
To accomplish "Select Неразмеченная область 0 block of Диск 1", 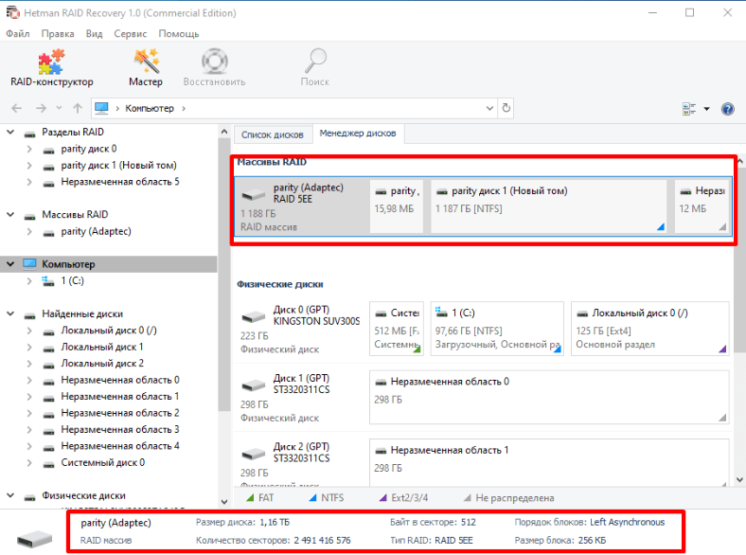I will pyautogui.click(x=549, y=397).
